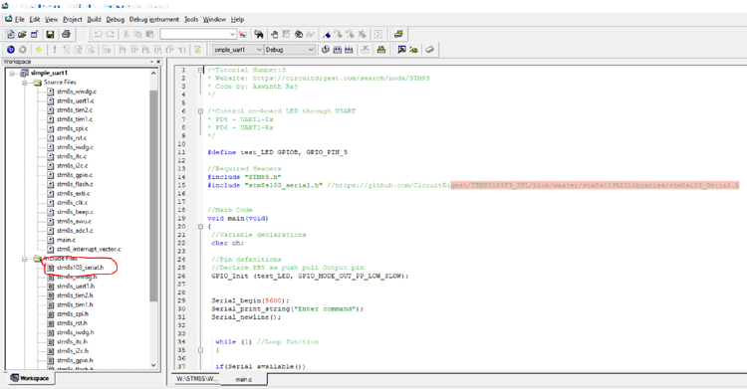Viewport: 747px width, 389px height.
Task: Click the yellow icon ending the first toolbar
Action: pos(398,34)
